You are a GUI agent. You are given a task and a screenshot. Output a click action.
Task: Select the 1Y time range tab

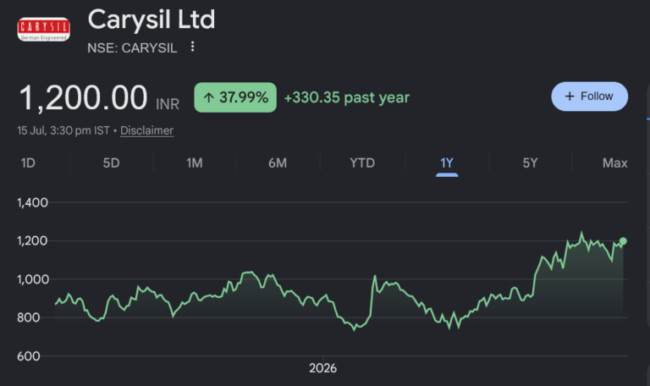[x=447, y=163]
